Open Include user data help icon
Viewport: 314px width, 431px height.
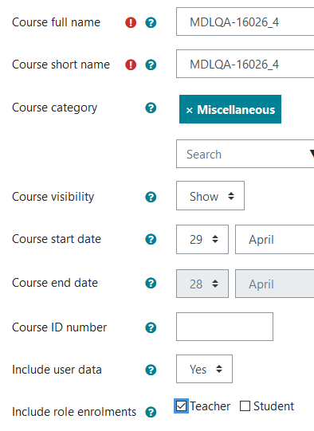click(151, 370)
